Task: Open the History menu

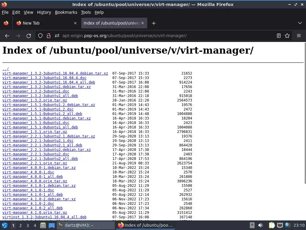Action: [x=44, y=12]
